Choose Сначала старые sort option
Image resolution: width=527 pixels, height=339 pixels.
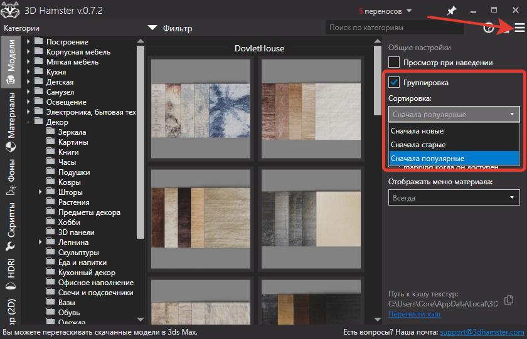pyautogui.click(x=454, y=145)
